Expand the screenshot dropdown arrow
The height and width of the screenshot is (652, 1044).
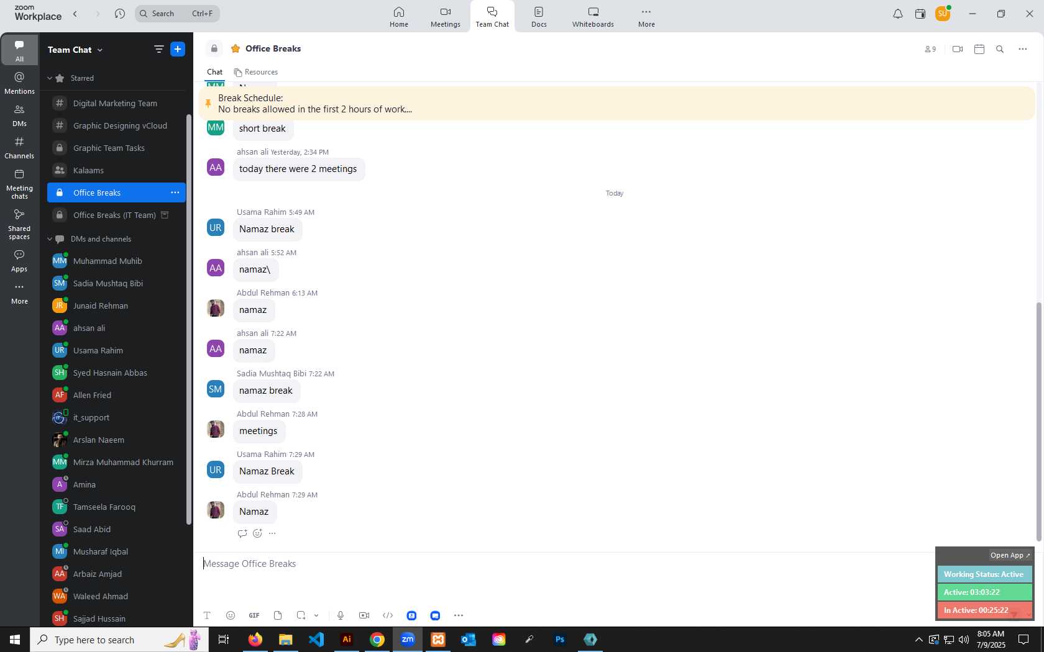316,615
